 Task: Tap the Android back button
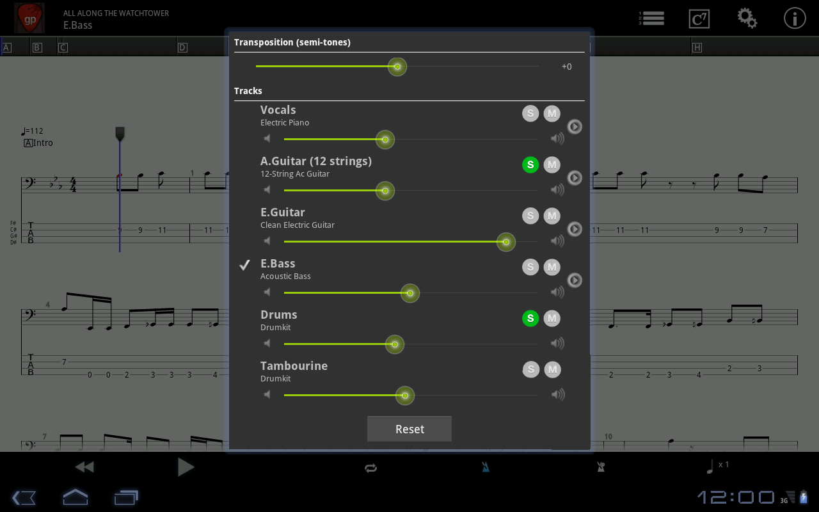pyautogui.click(x=24, y=497)
